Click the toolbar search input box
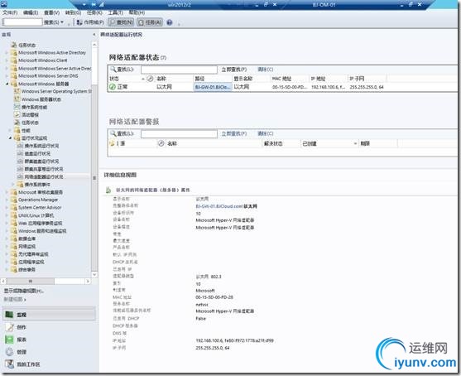The width and height of the screenshot is (461, 376). (22, 22)
